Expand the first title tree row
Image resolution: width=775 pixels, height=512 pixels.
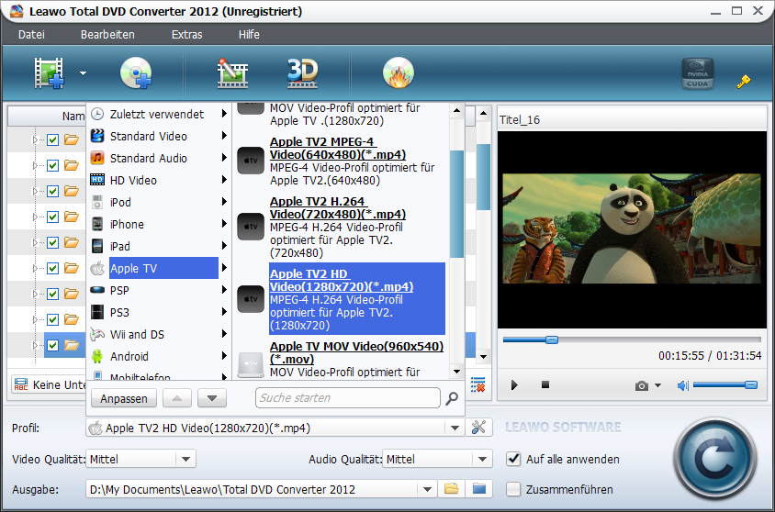[x=36, y=139]
